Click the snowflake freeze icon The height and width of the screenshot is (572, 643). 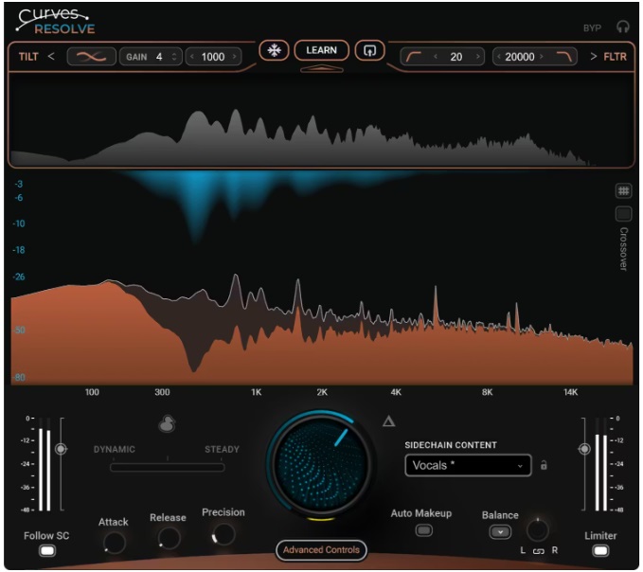274,51
